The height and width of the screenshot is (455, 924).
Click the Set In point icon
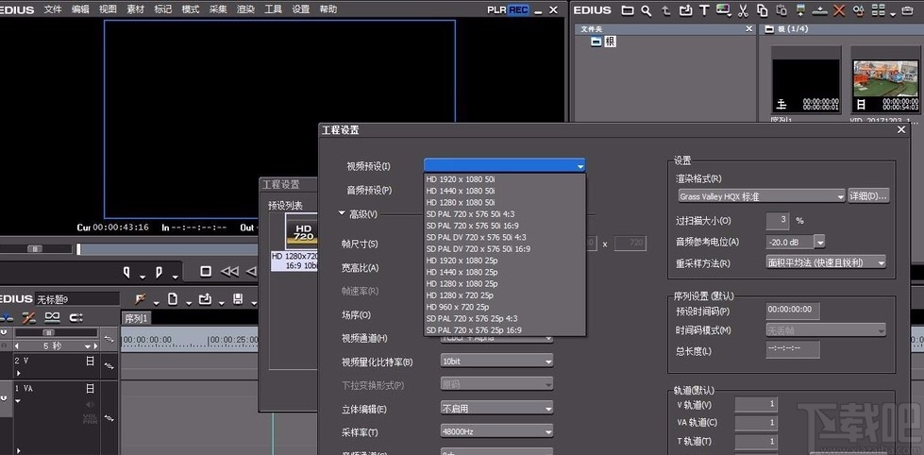tap(126, 272)
